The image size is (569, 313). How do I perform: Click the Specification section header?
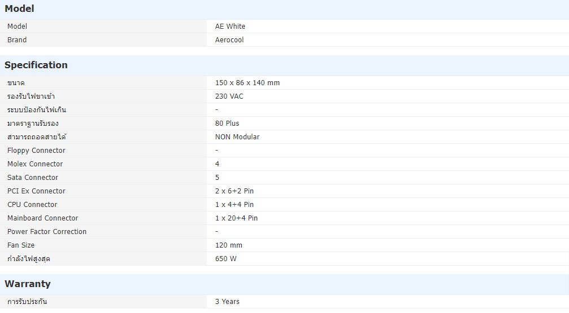tap(36, 65)
